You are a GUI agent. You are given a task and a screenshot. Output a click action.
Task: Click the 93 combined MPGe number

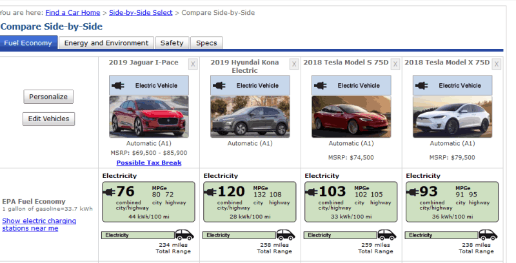(429, 191)
